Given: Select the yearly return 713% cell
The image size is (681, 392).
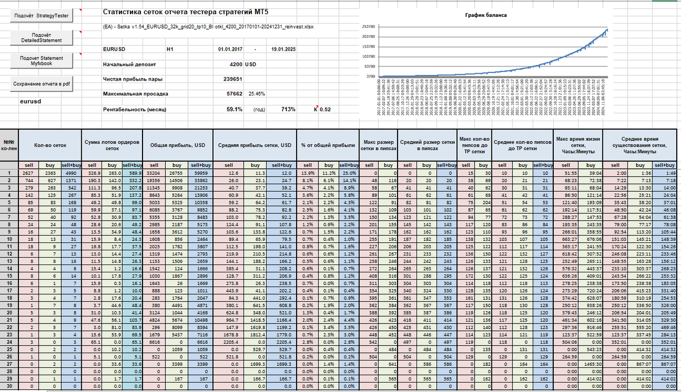Looking at the screenshot, I should click(x=288, y=109).
